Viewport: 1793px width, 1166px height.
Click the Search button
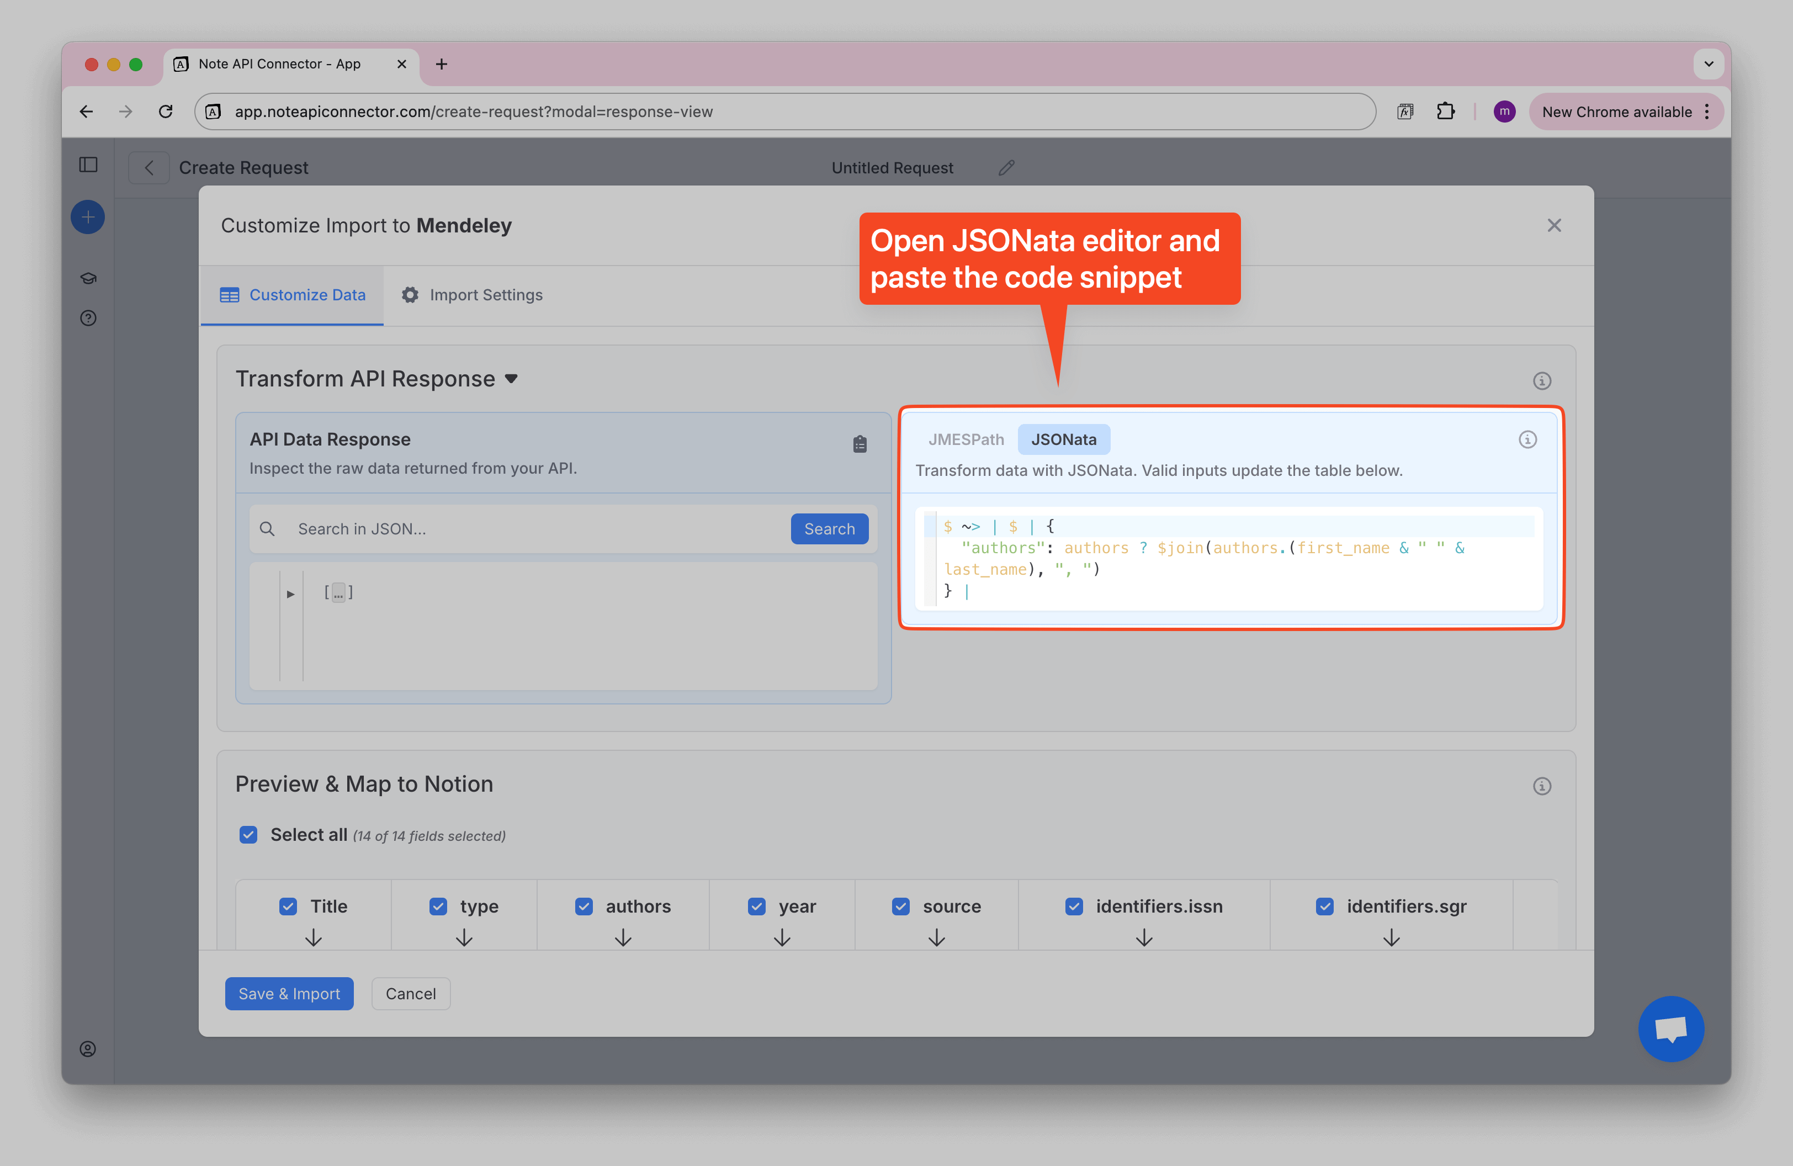[x=830, y=529]
